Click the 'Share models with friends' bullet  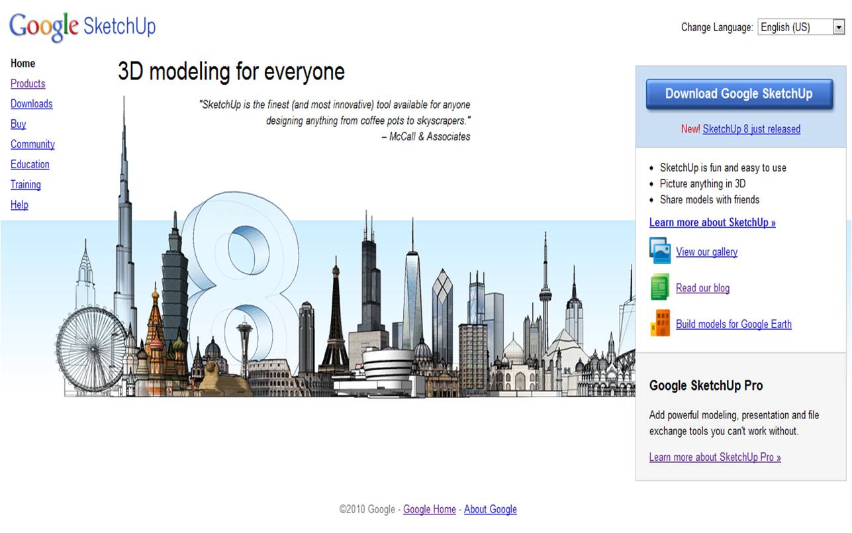pos(710,200)
